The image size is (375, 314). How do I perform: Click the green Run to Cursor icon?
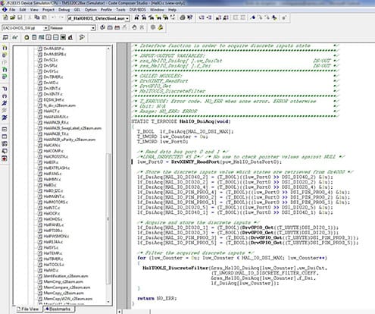[5, 69]
